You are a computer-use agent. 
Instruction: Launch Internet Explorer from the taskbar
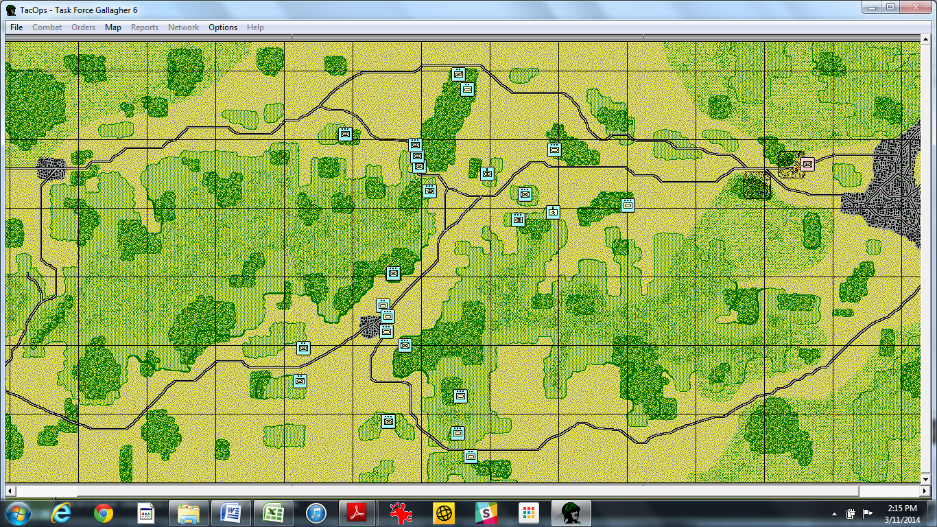pyautogui.click(x=62, y=513)
